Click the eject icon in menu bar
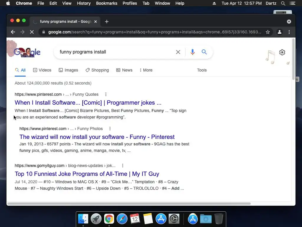Image resolution: width=302 pixels, height=227 pixels. [214, 3]
